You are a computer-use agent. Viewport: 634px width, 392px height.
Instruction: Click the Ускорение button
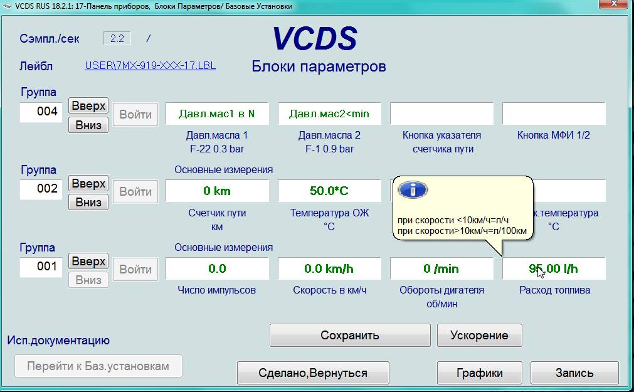tap(479, 335)
